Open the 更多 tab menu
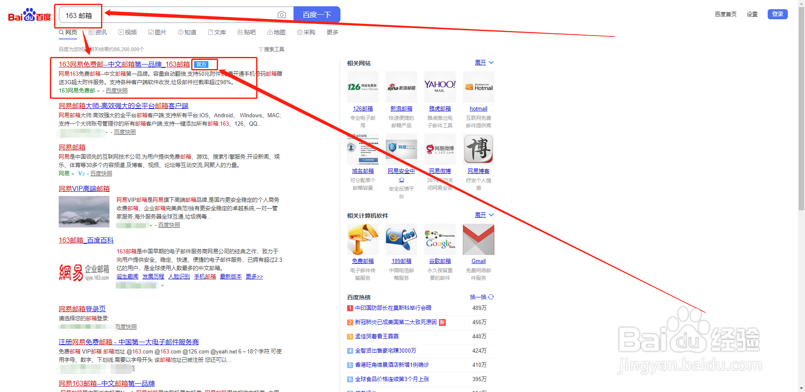805x392 pixels. point(332,32)
